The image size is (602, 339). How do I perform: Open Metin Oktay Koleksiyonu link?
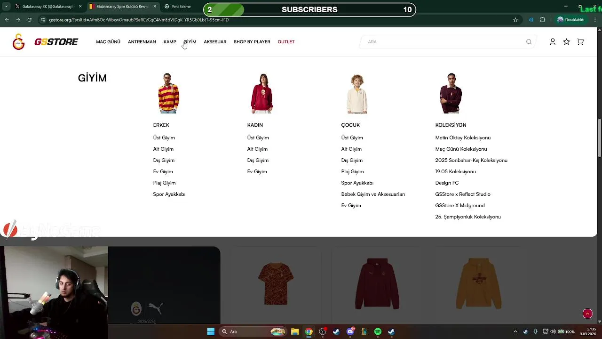click(x=463, y=137)
